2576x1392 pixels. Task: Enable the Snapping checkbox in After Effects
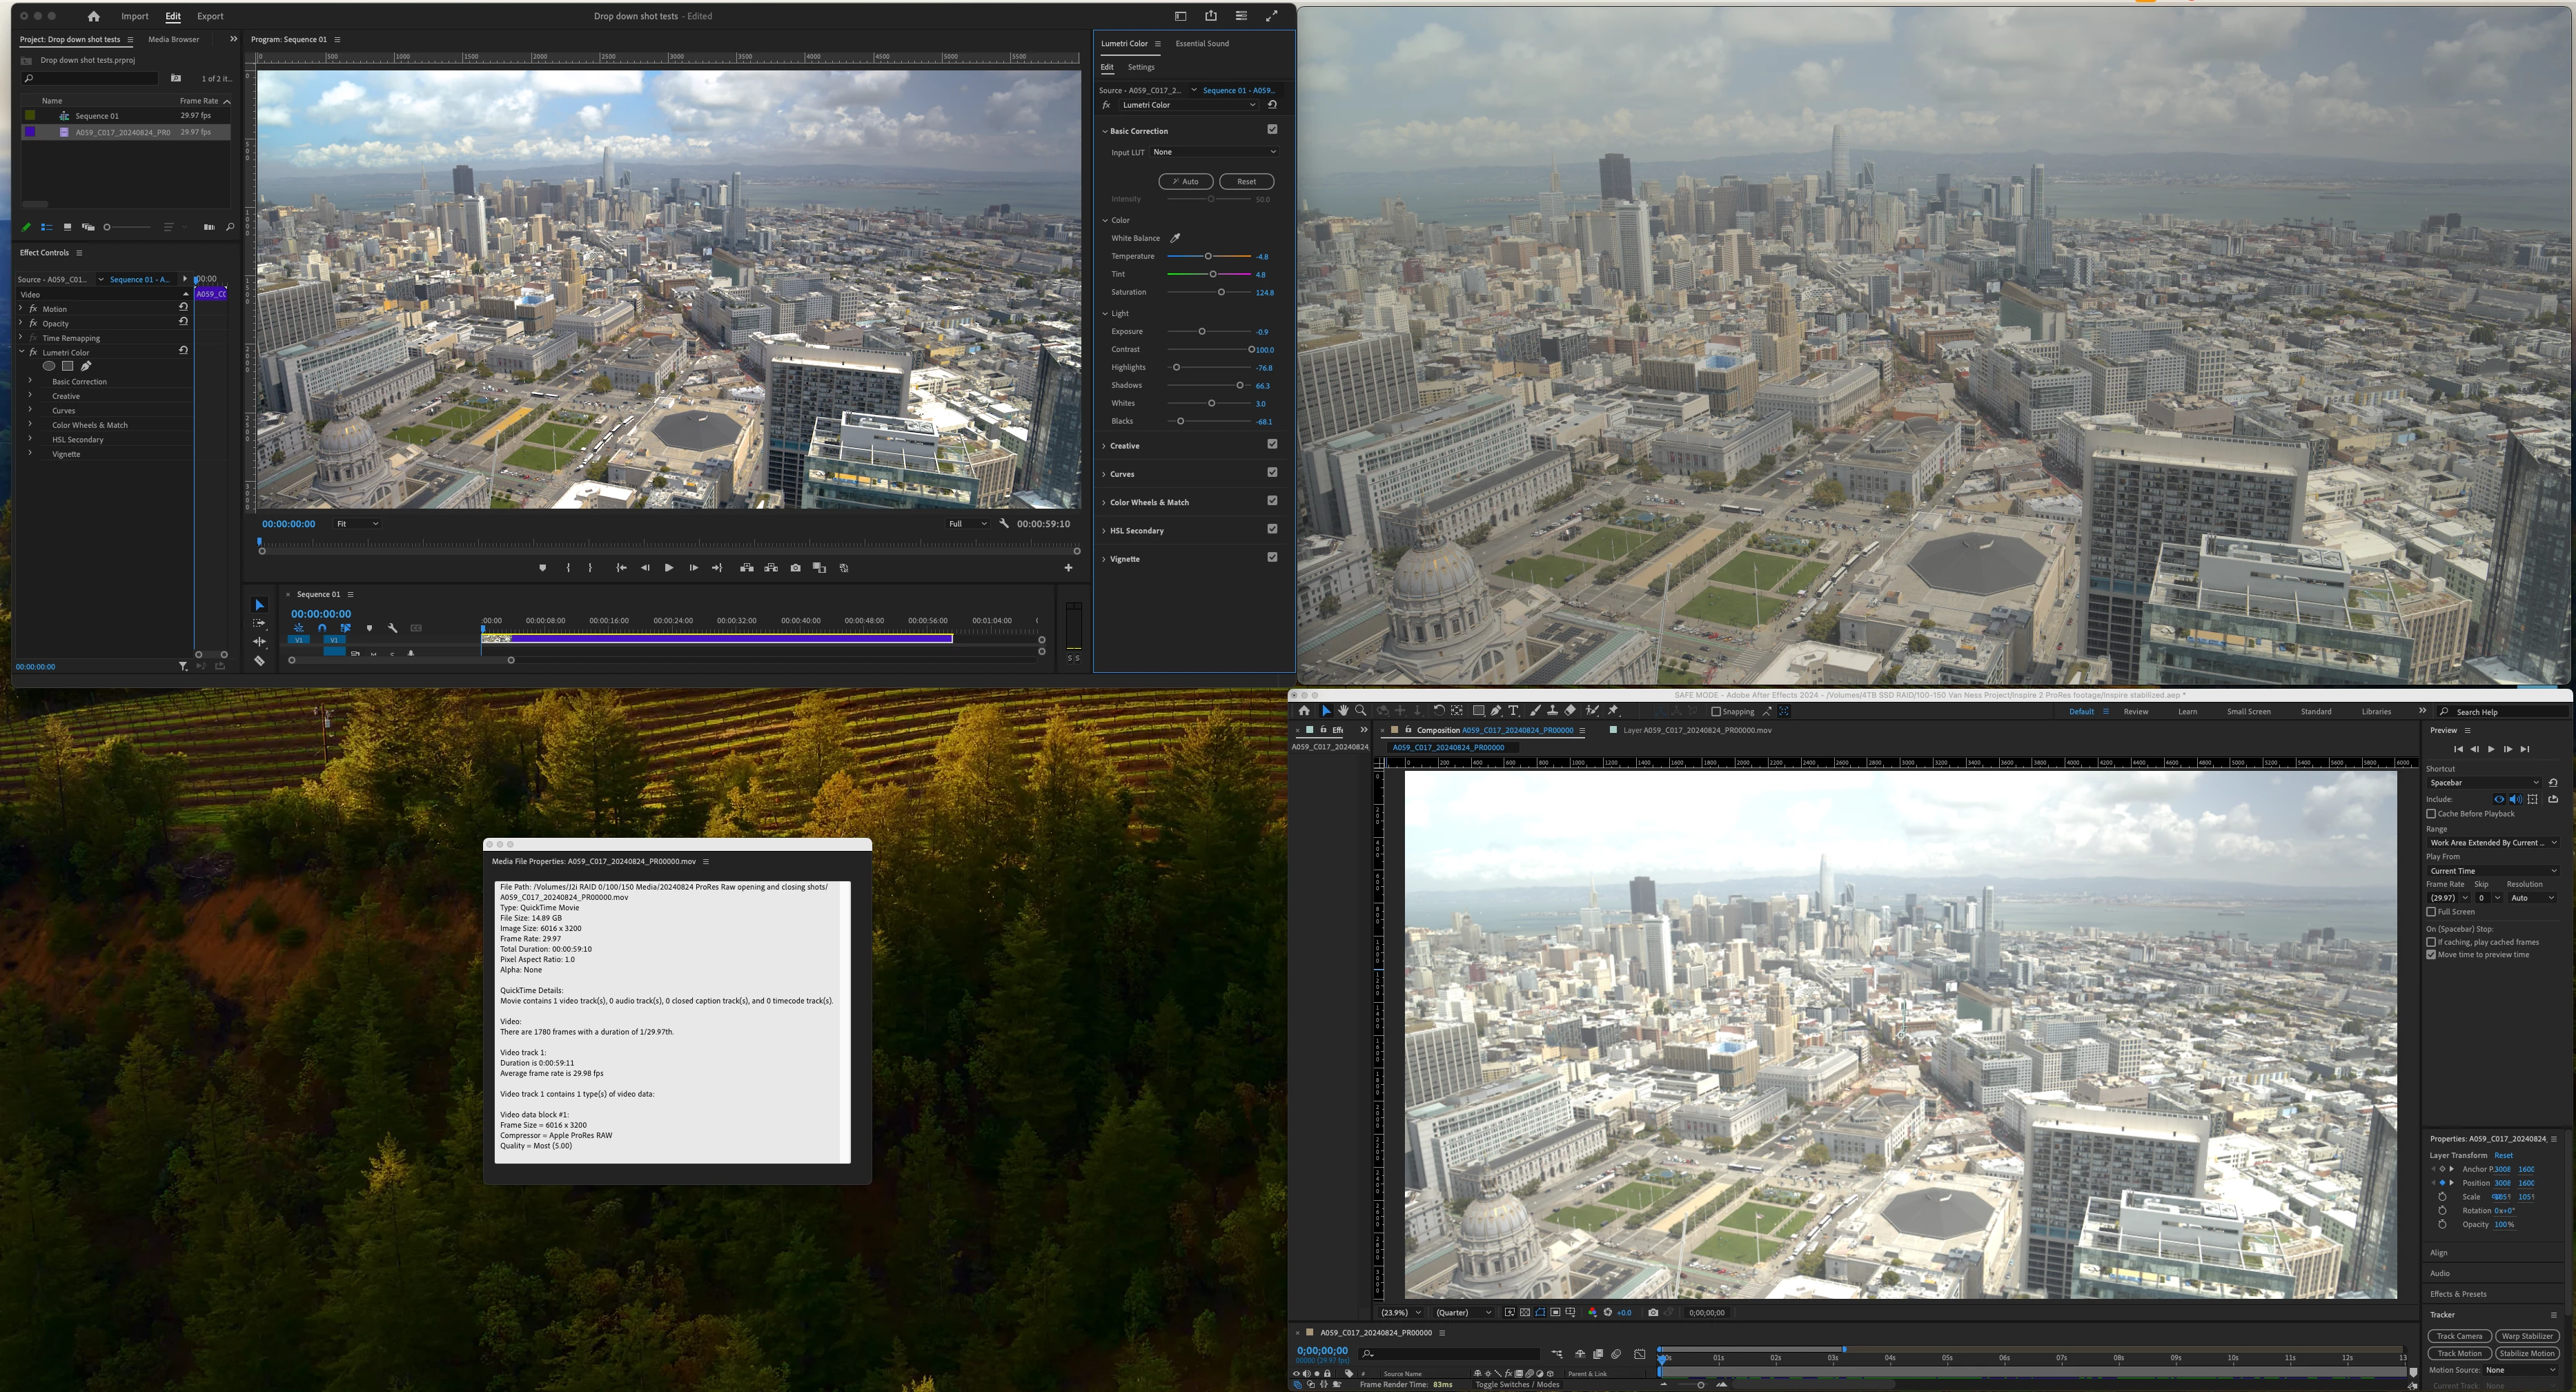pos(1716,712)
